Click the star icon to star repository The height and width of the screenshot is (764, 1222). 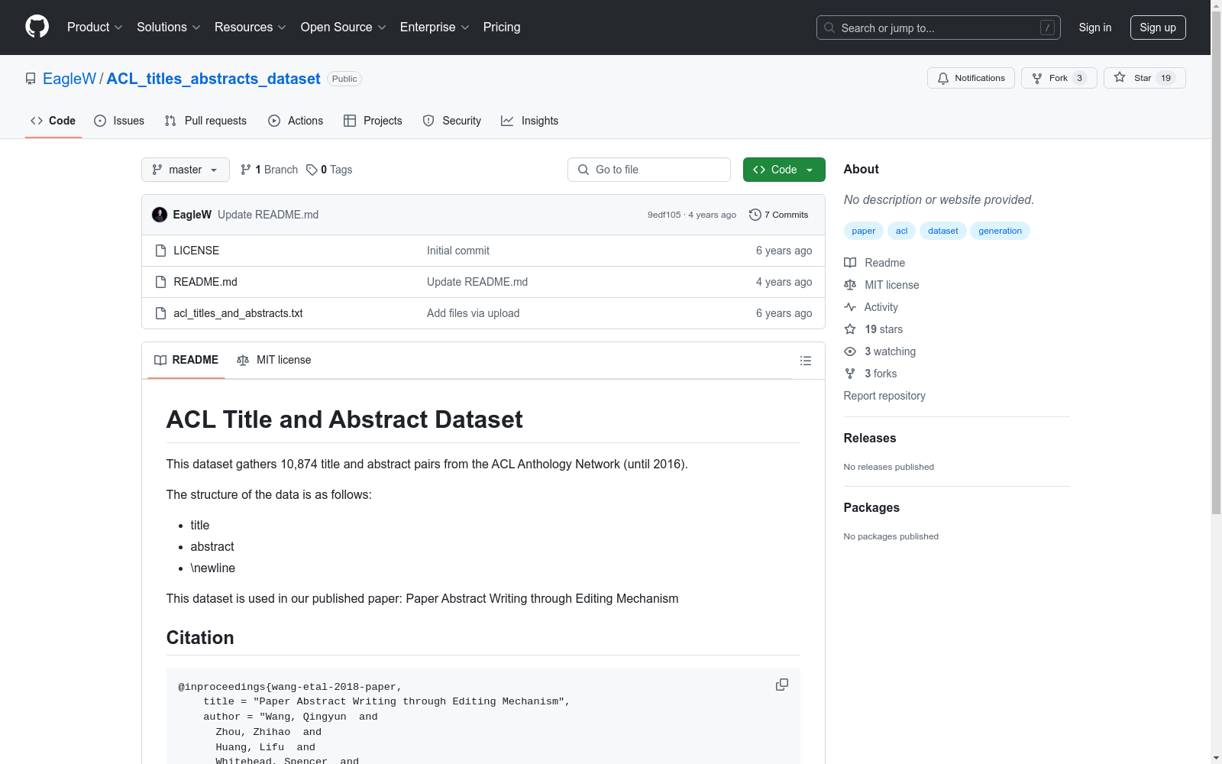point(1120,77)
